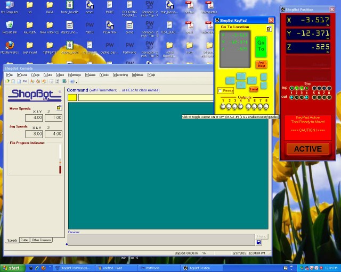Open the Utilities menu
Image resolution: width=341 pixels, height=272 pixels.
tap(137, 75)
